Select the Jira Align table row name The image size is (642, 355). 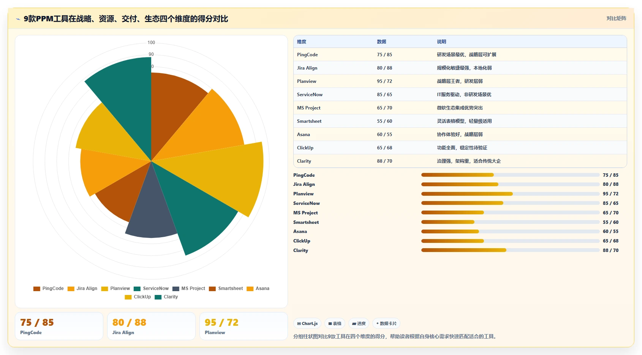(x=307, y=68)
